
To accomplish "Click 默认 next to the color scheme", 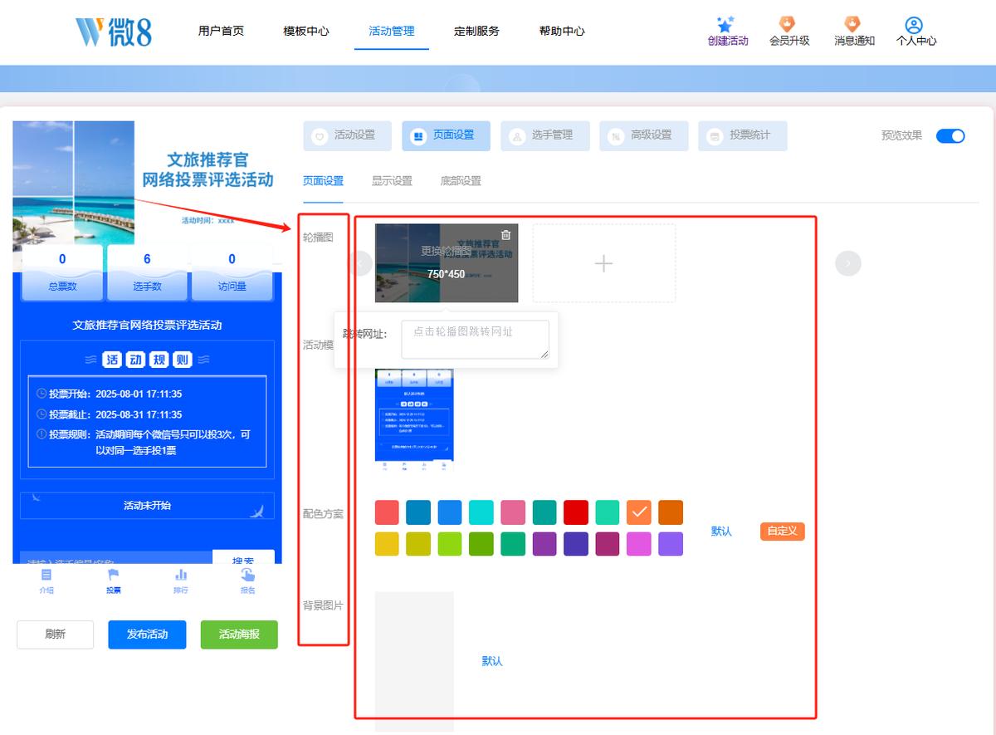I will (x=722, y=532).
